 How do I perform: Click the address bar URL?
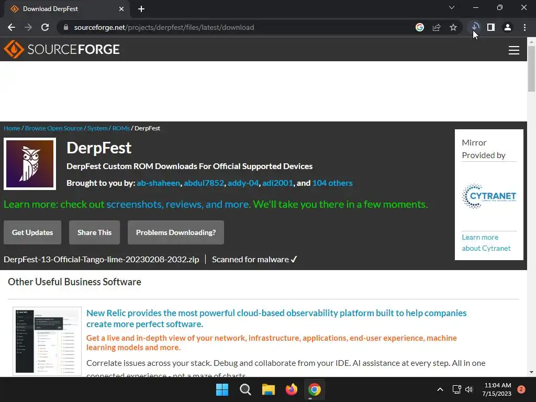[x=164, y=27]
